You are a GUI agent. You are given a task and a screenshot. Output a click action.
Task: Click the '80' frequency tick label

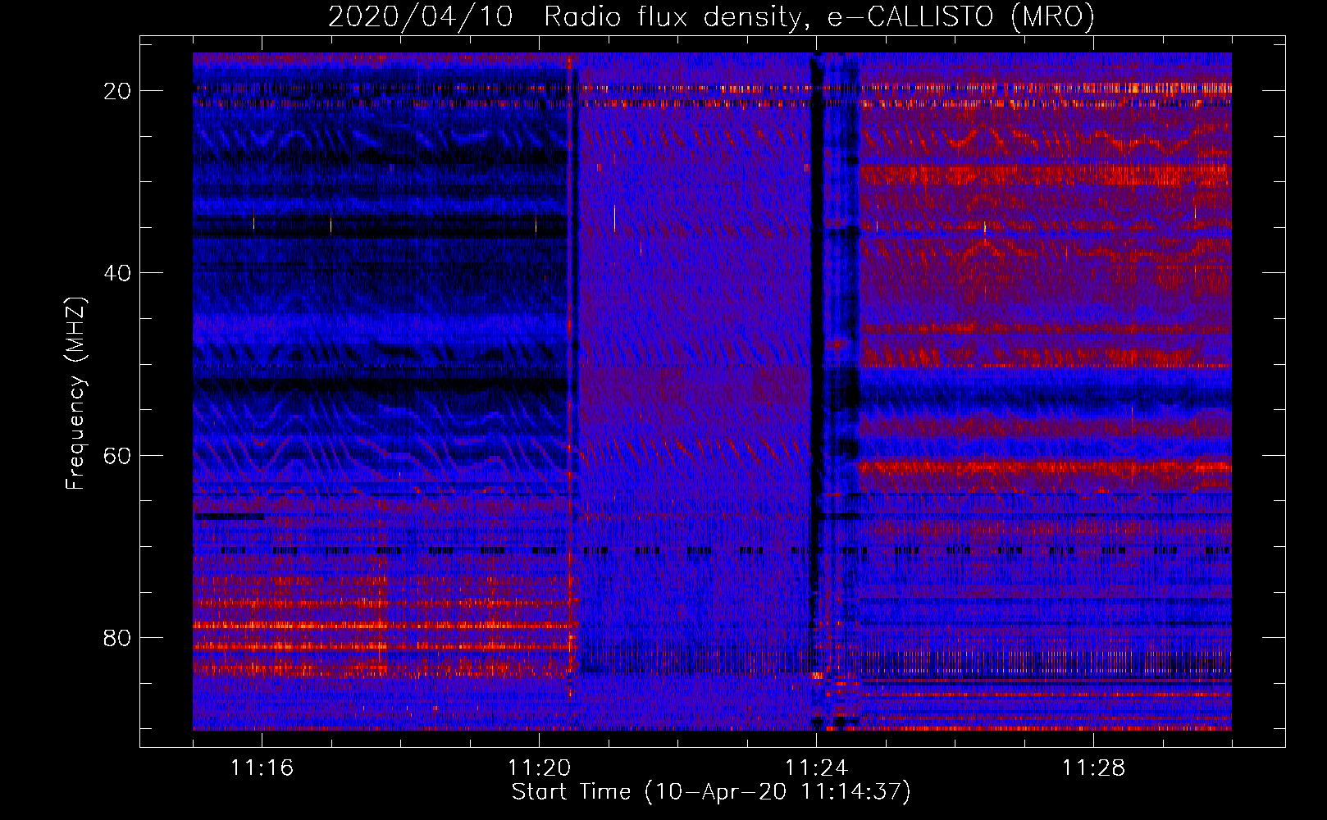(118, 637)
